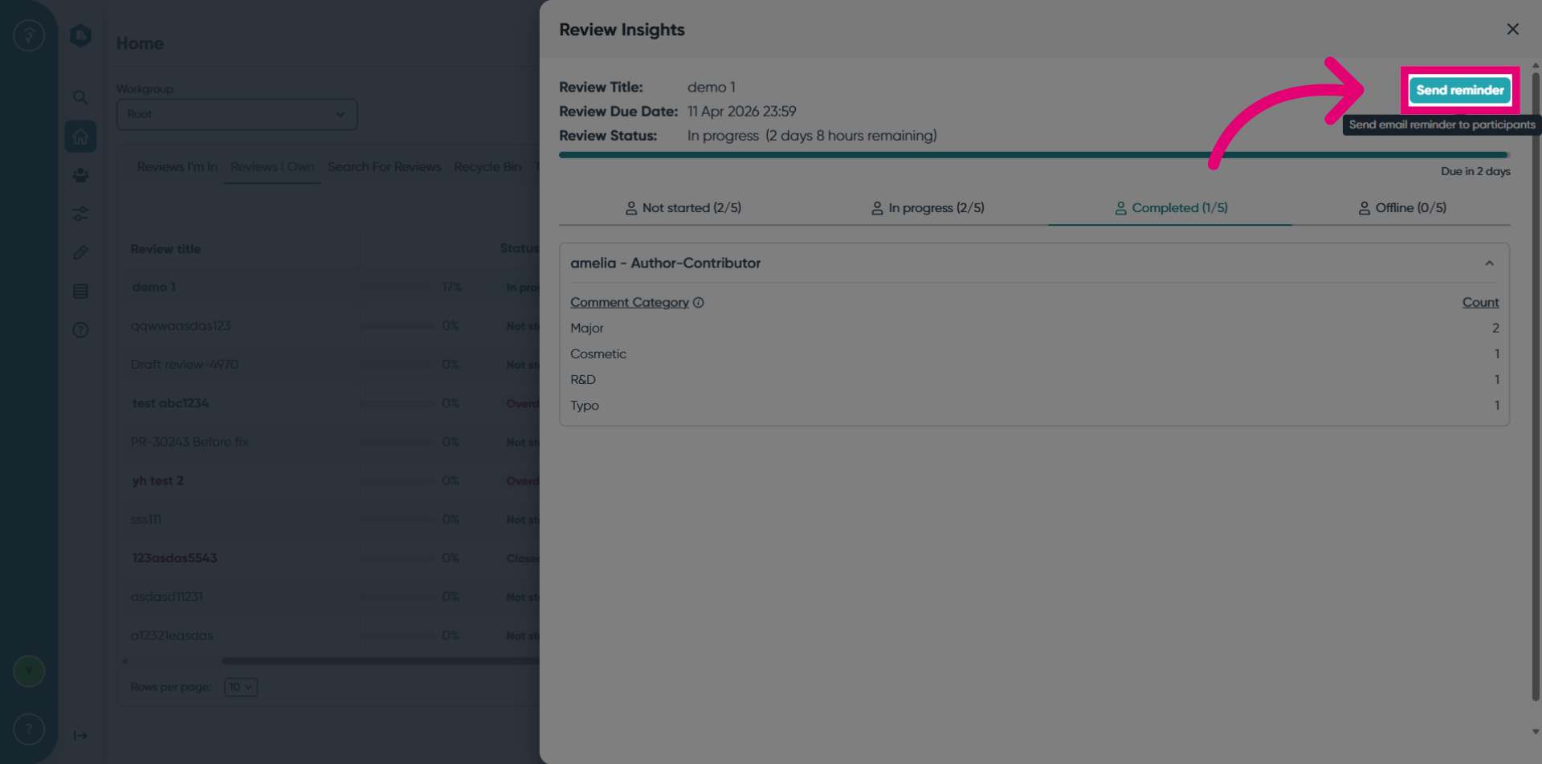Open the Home icon in sidebar
Screen dimensions: 1542x764
(x=80, y=137)
